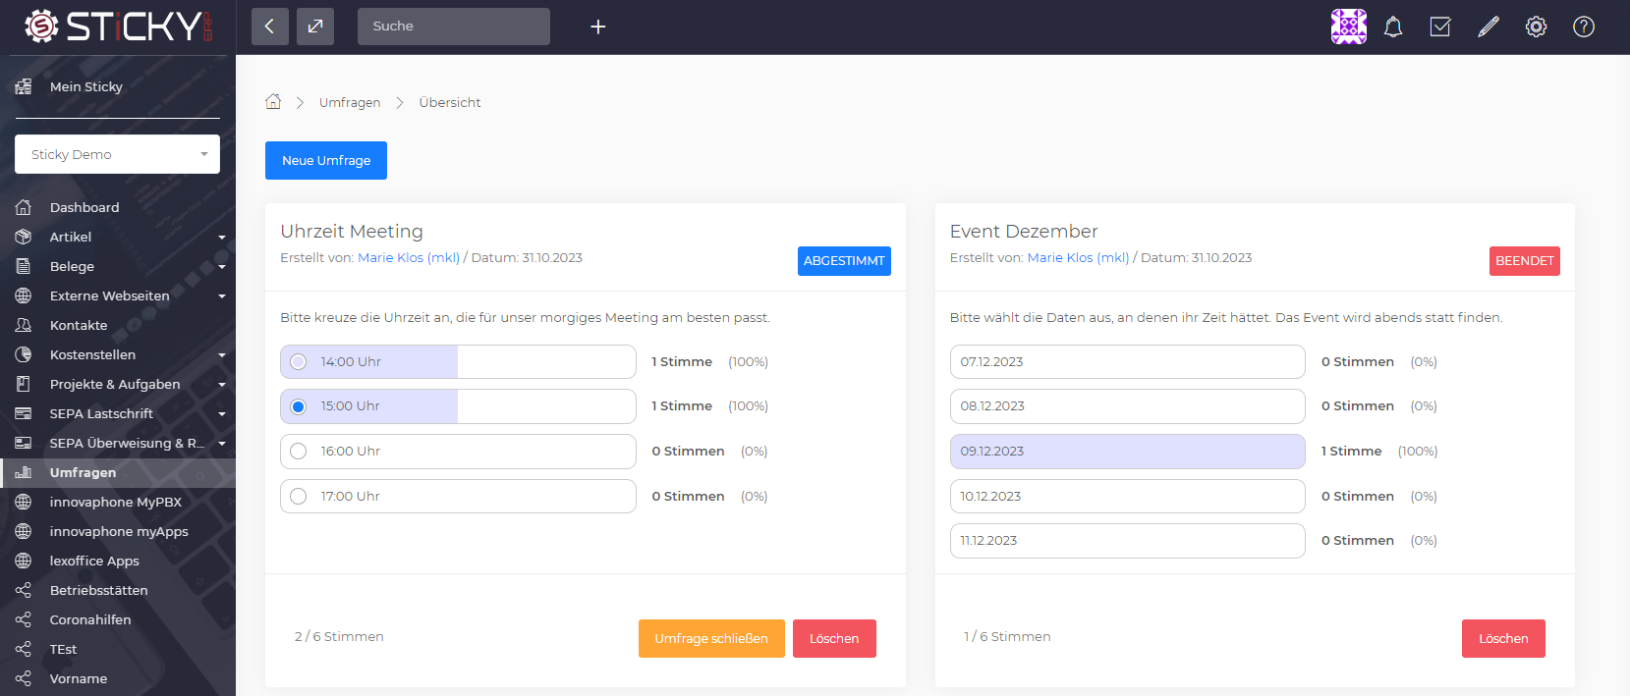This screenshot has height=696, width=1630.
Task: Open the help question mark icon
Action: point(1584,27)
